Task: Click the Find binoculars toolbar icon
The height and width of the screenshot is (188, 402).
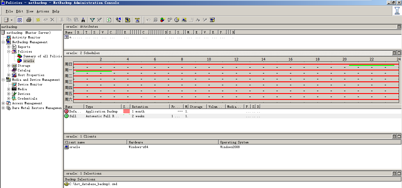Action: [83, 20]
